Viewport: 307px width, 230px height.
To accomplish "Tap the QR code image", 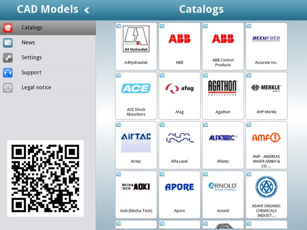I will click(45, 178).
